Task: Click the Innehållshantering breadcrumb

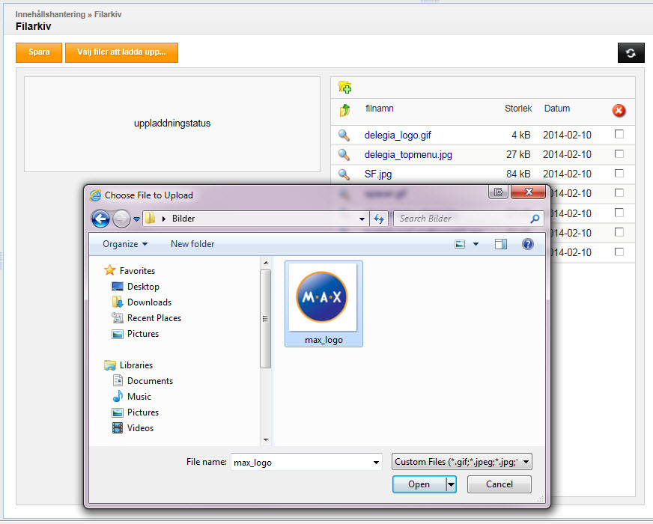Action: tap(50, 14)
